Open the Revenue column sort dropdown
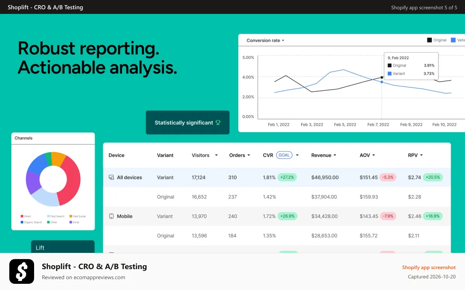This screenshot has height=290, width=465. click(x=335, y=155)
